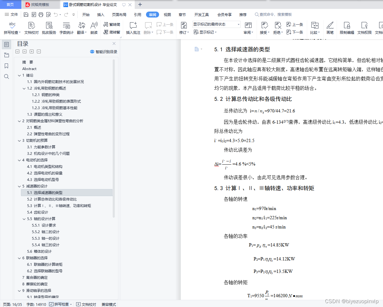Collapse the '3 切割机的预算' section
This screenshot has width=383, height=307.
click(x=19, y=141)
